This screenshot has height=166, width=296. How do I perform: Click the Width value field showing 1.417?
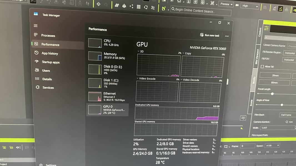coord(277,128)
